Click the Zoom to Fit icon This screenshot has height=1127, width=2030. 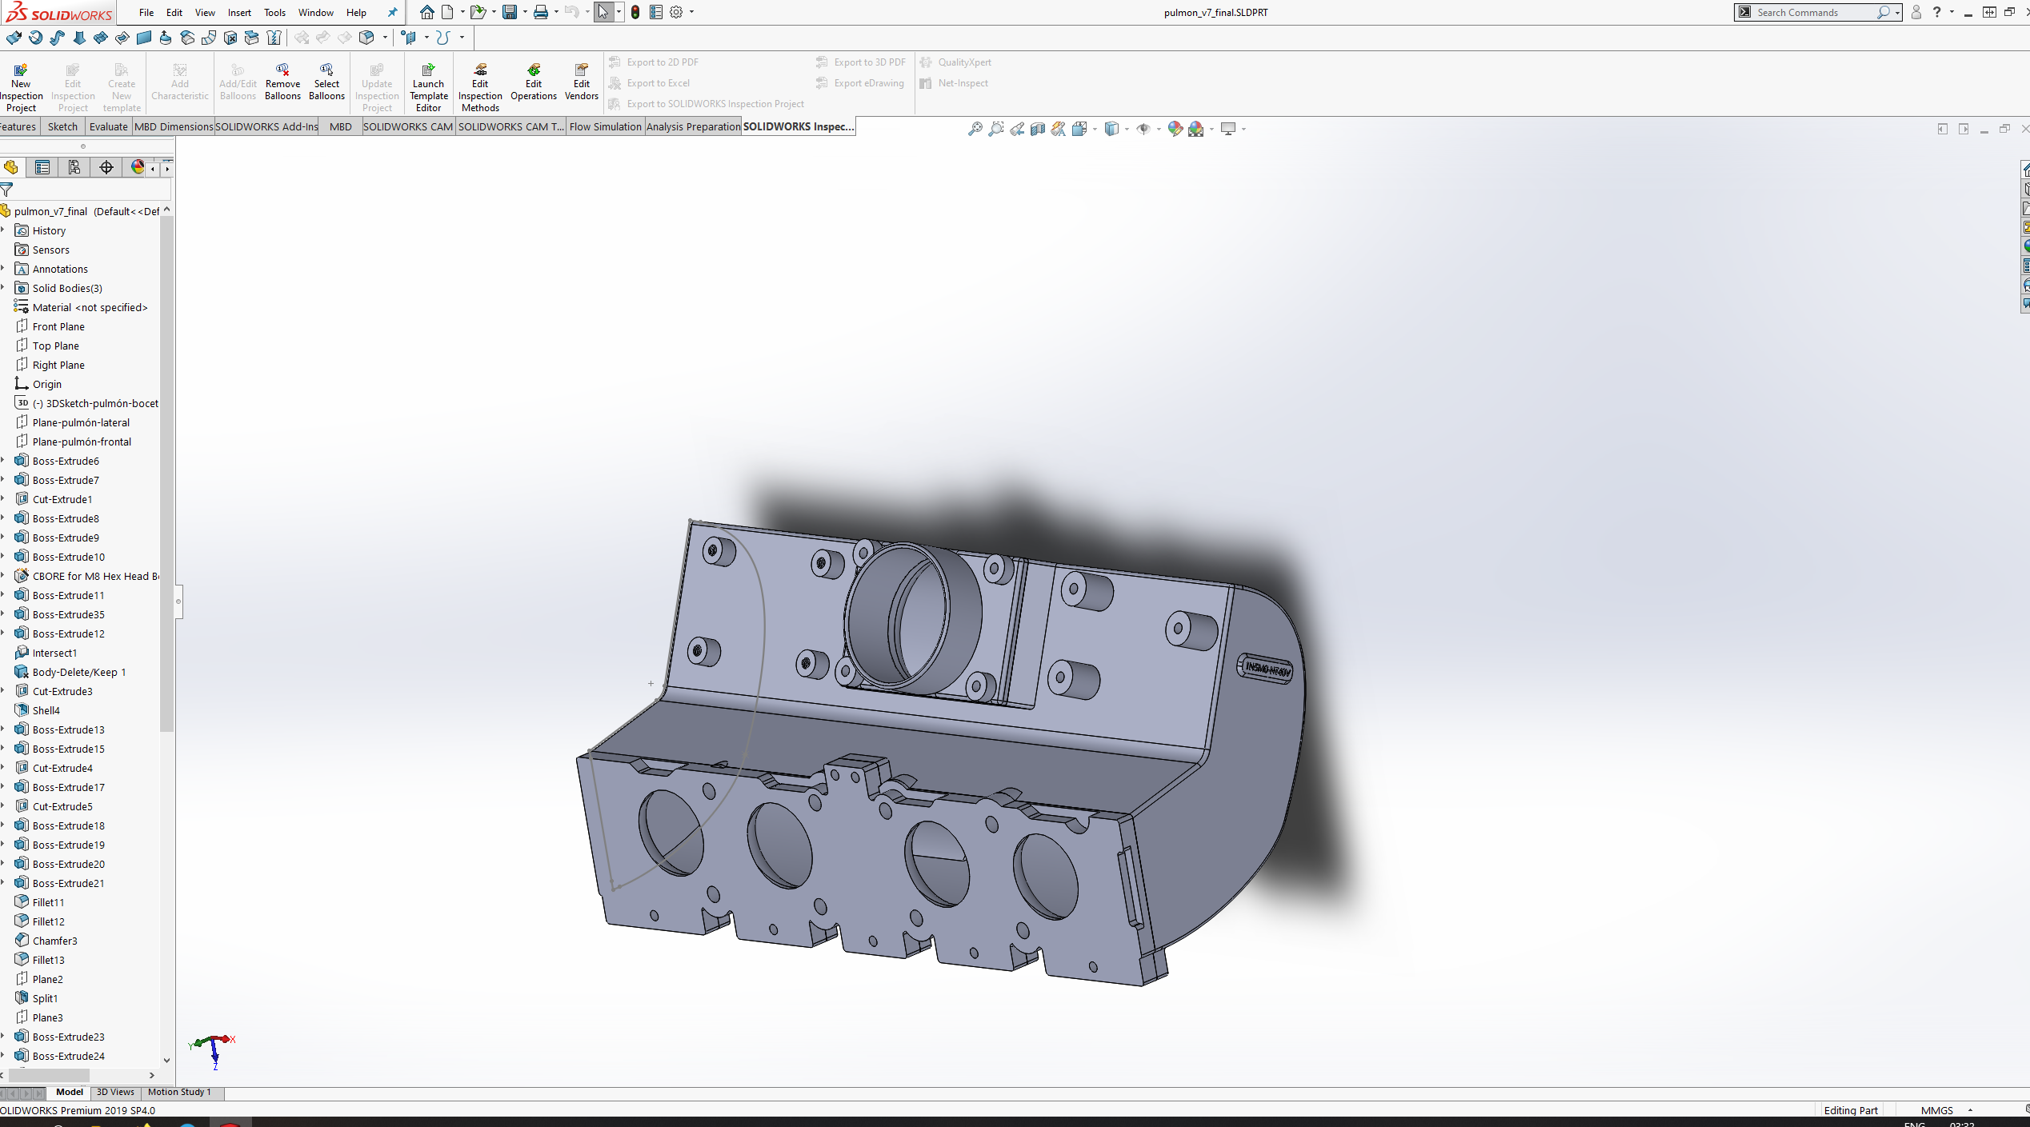pyautogui.click(x=975, y=129)
